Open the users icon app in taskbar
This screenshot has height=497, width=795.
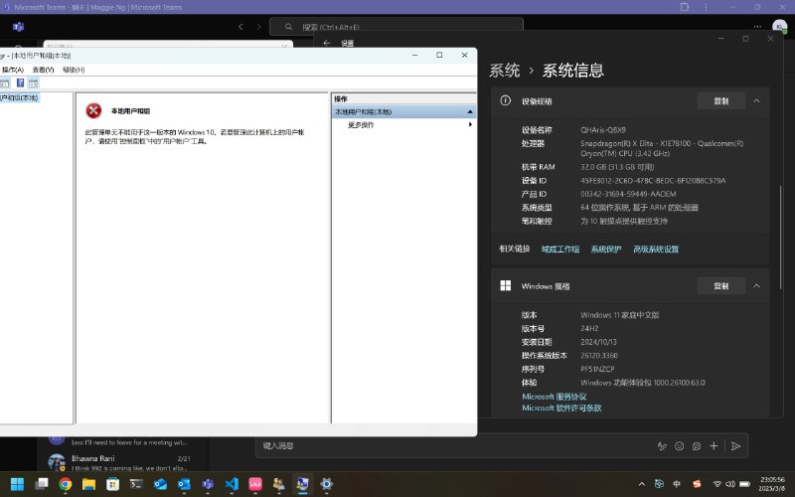click(x=279, y=484)
